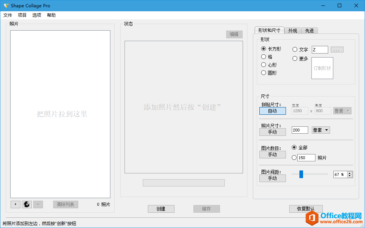Switch to the 外观 tab
The width and height of the screenshot is (365, 228).
(293, 31)
